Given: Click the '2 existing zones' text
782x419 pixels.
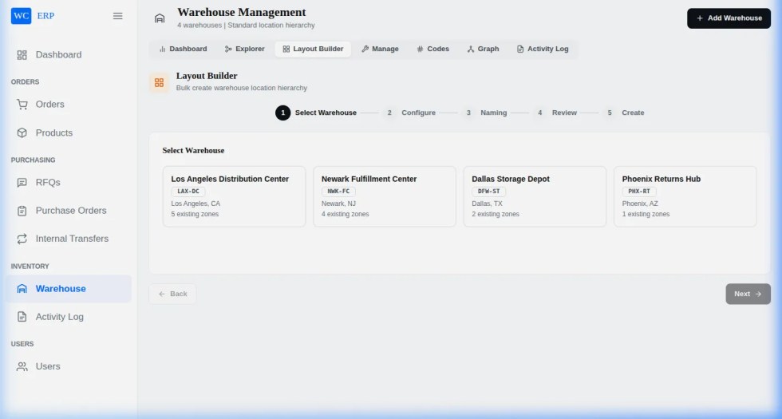Looking at the screenshot, I should 496,214.
